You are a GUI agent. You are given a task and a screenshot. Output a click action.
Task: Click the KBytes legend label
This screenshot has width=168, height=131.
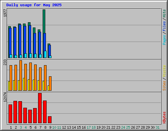click(164, 118)
